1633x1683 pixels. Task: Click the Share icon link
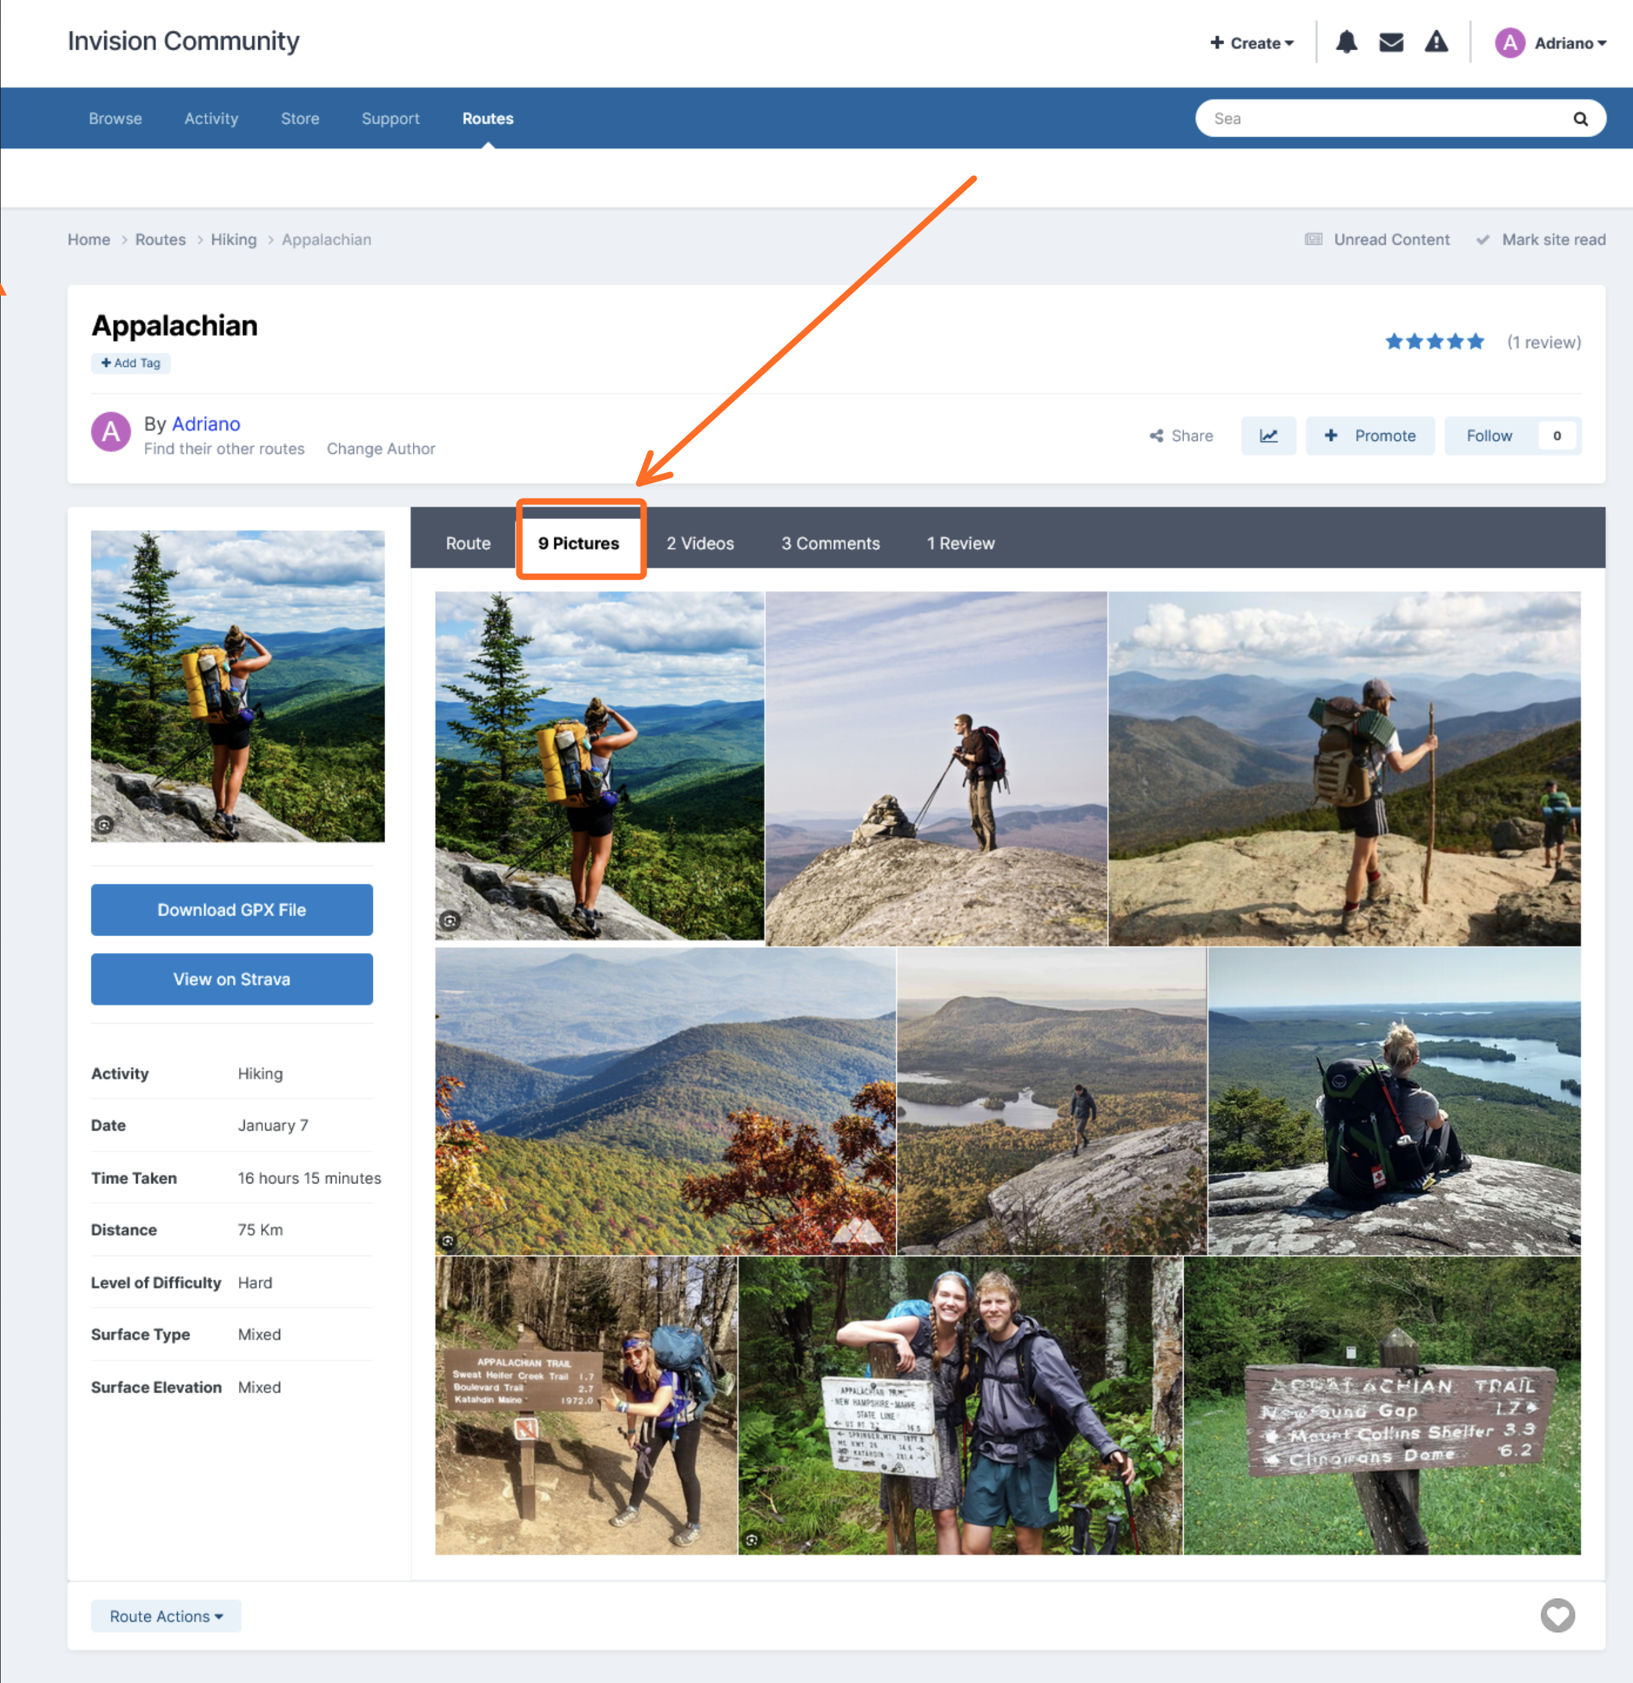pos(1182,435)
